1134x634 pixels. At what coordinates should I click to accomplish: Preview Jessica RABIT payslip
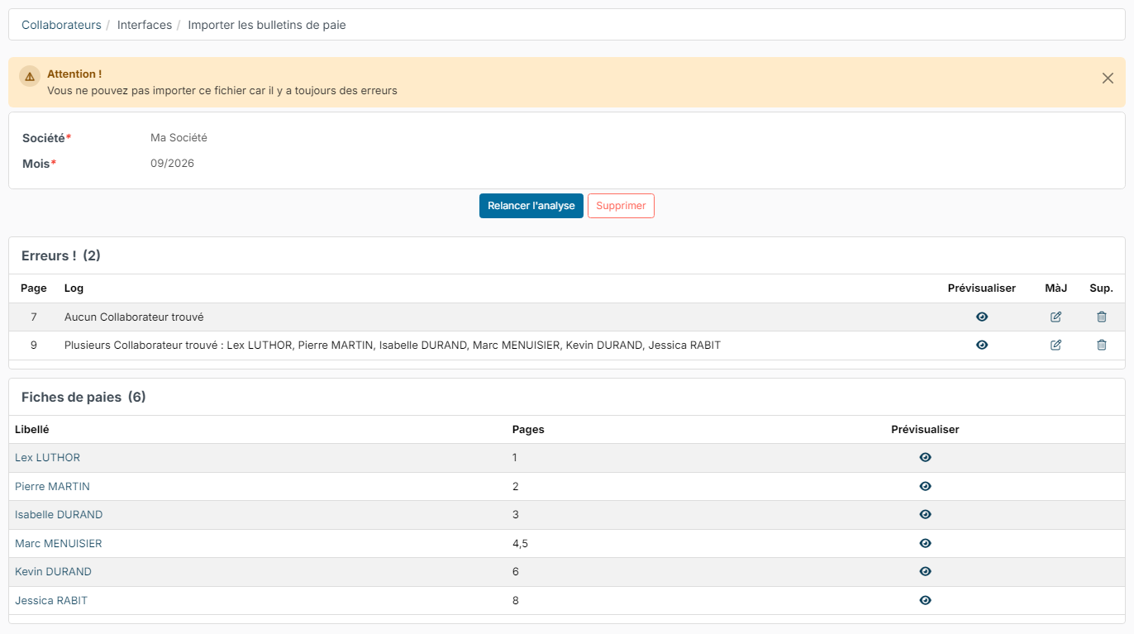(x=925, y=600)
